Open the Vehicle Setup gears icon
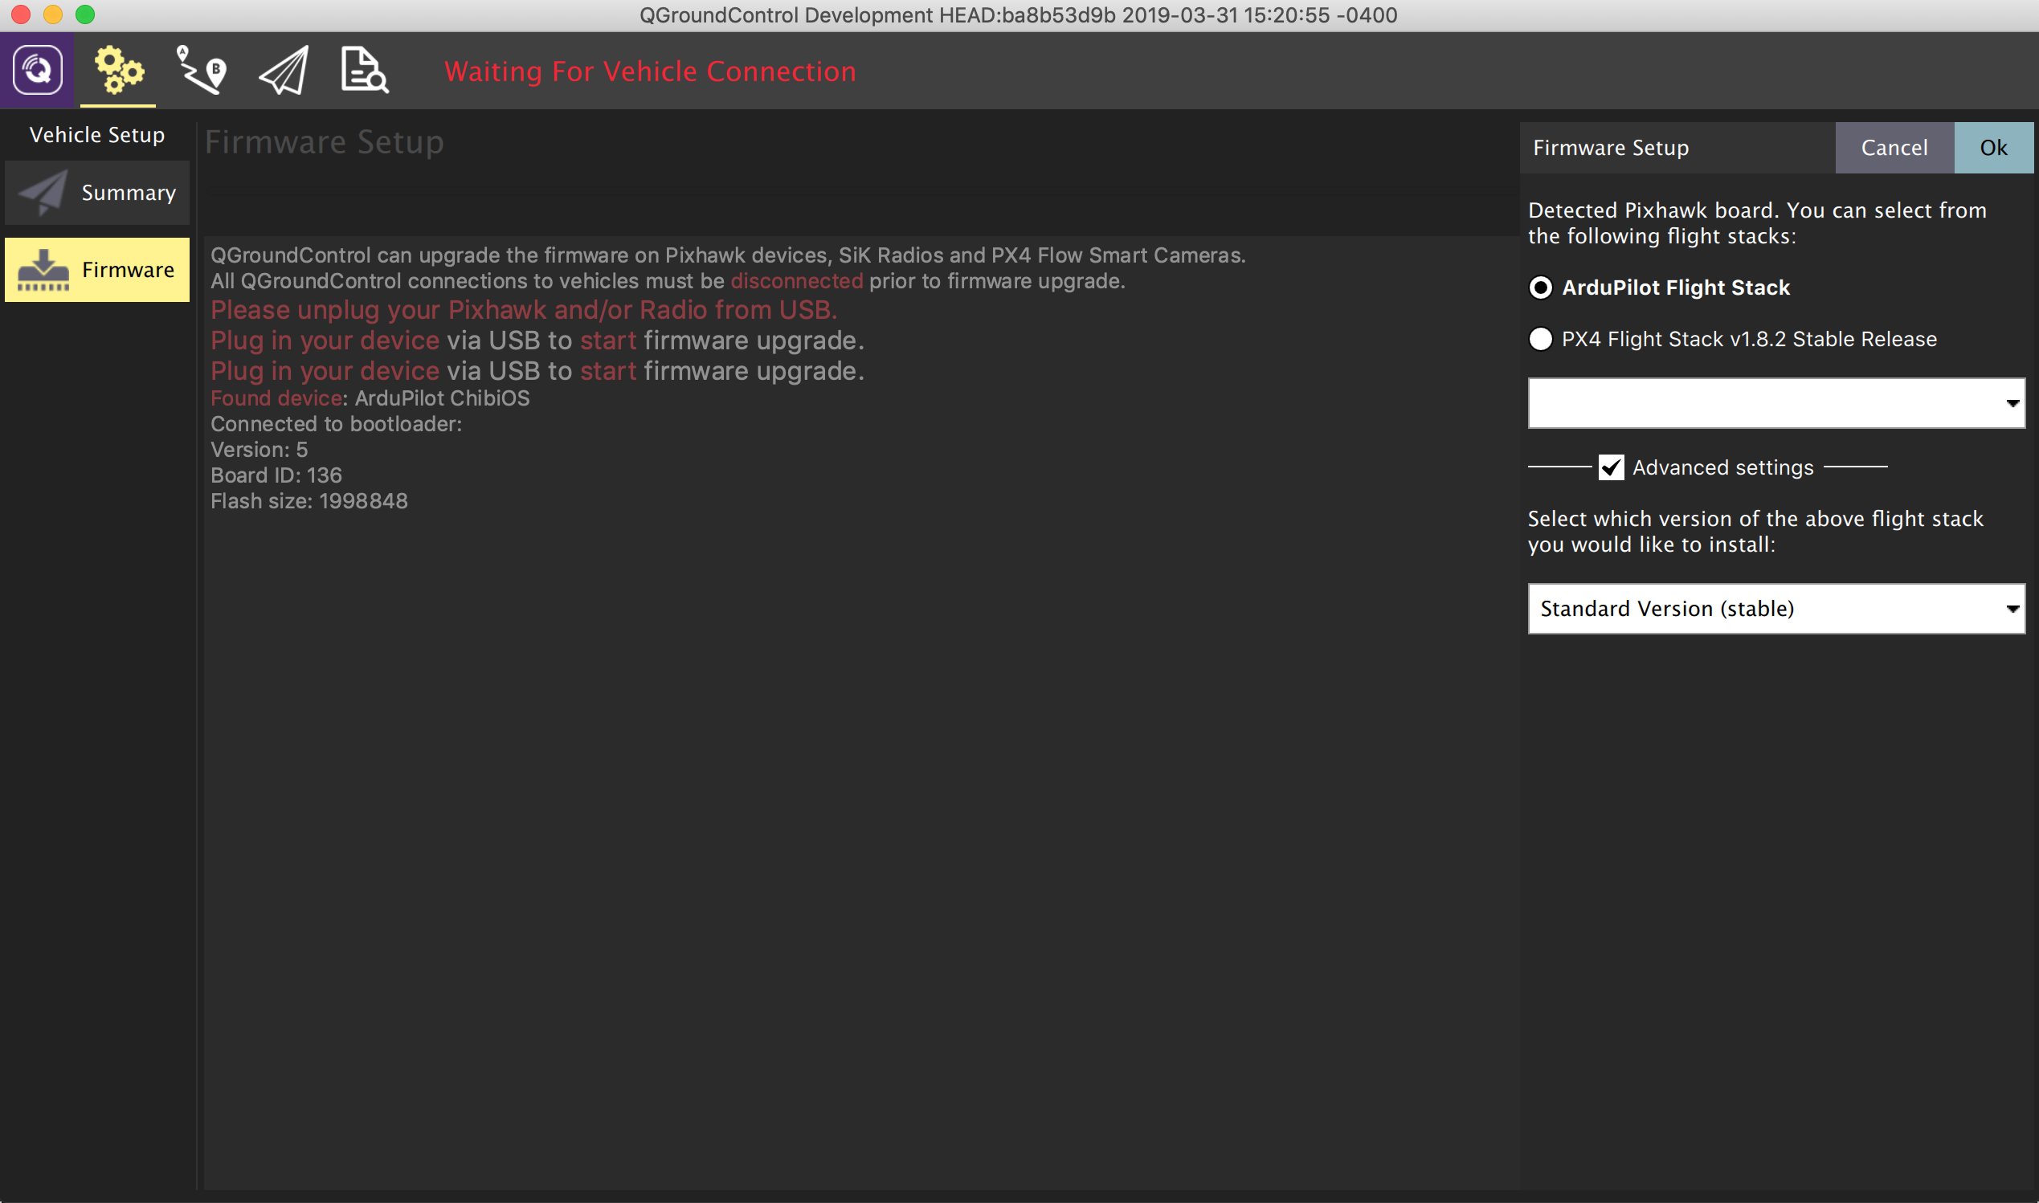 (x=118, y=71)
